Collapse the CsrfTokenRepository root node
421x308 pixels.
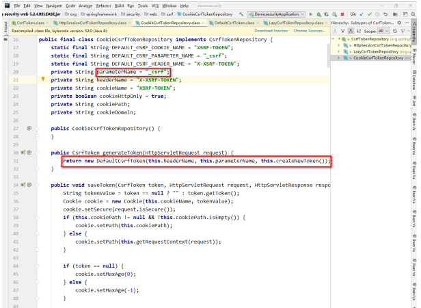(334, 39)
